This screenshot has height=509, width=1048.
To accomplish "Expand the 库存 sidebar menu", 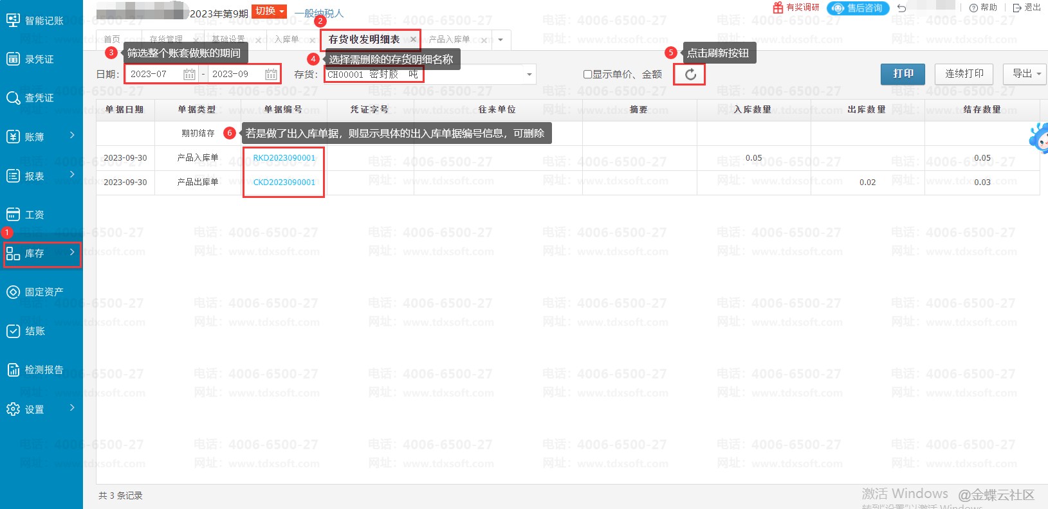I will (x=41, y=254).
